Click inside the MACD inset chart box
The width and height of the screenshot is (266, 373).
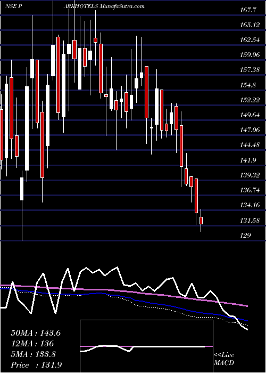coord(146,346)
